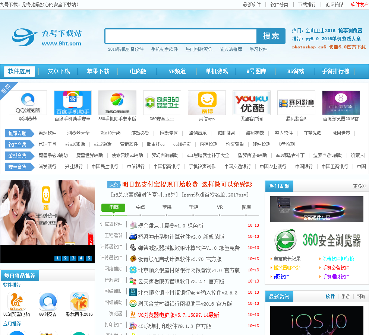Click the 智能硬件社区 thumbnail banner
Screen dimensions: 369x335
pos(317,209)
